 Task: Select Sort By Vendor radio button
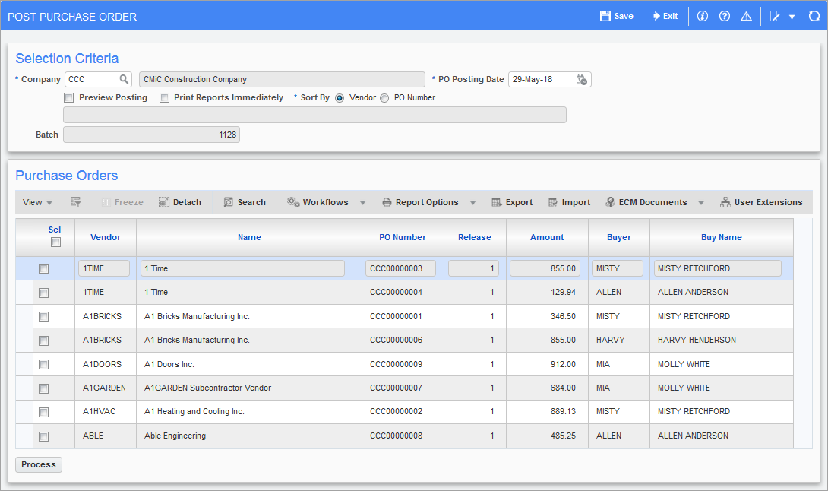click(x=340, y=98)
